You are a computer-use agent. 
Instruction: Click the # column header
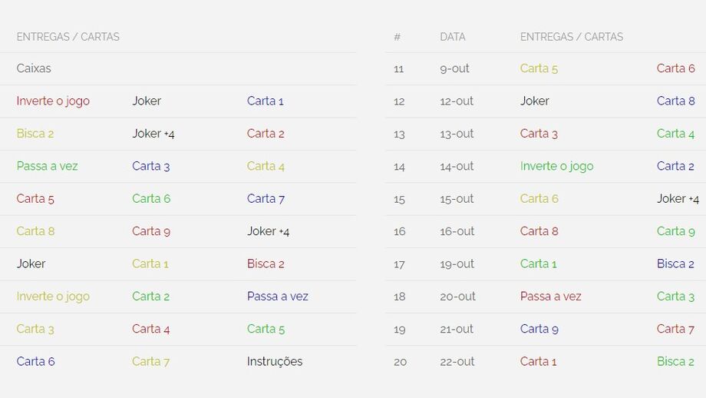coord(398,37)
